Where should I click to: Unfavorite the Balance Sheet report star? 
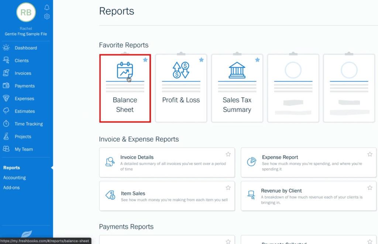(145, 60)
